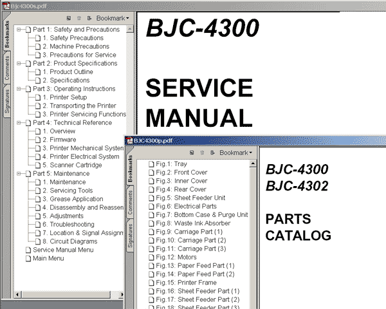The image size is (386, 309).
Task: Select 2. Firmware bookmark
Action: tap(59, 140)
